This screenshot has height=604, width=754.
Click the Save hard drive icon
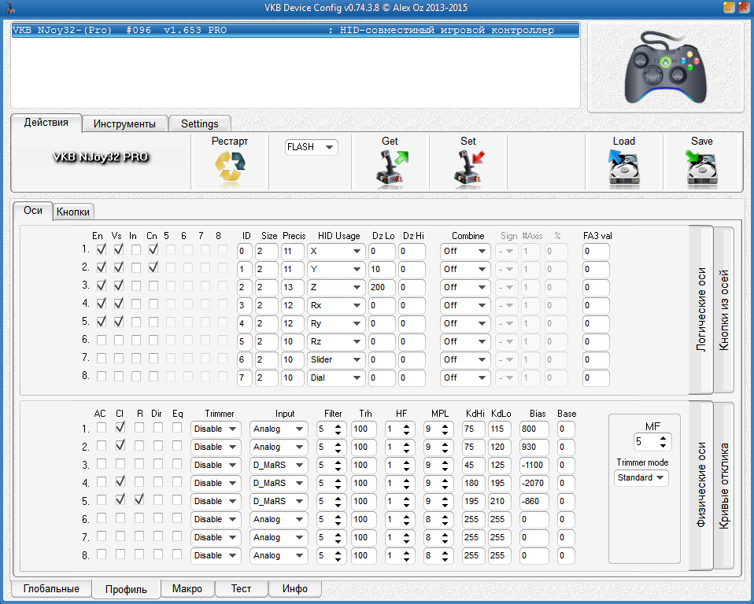[x=701, y=168]
